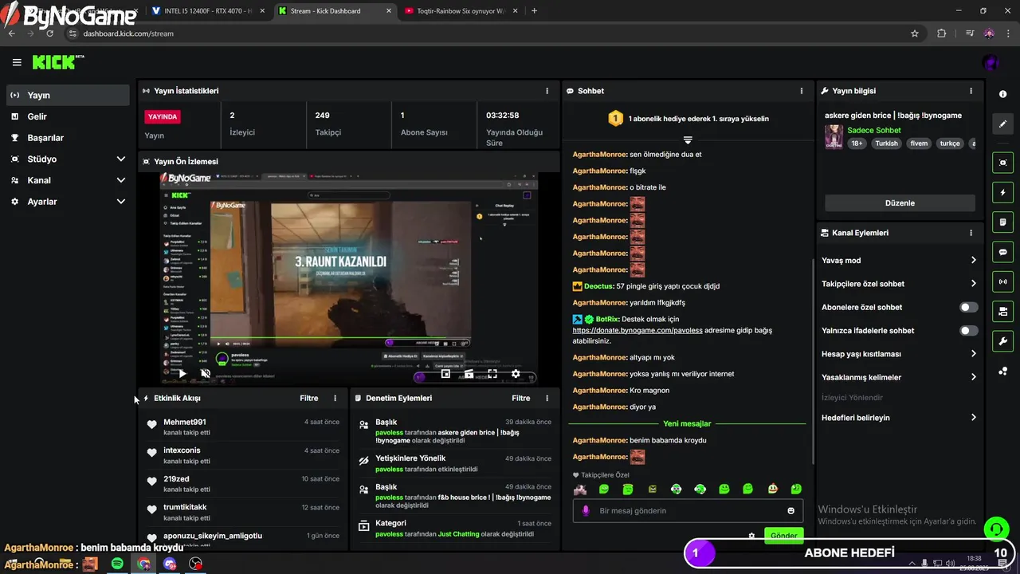Click the first cat emote in chat bar
The height and width of the screenshot is (574, 1020).
click(x=580, y=489)
